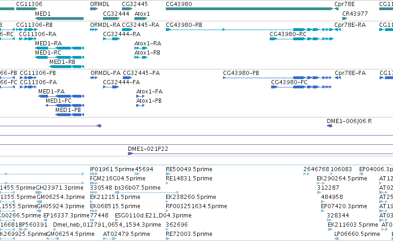
Task: Click transcript CG43980-RB
Action: (x=250, y=30)
